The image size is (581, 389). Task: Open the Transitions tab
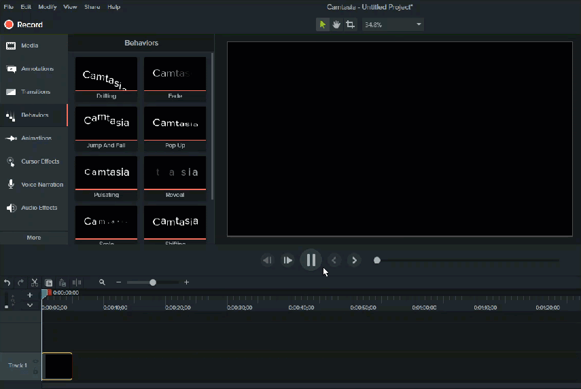coord(34,92)
